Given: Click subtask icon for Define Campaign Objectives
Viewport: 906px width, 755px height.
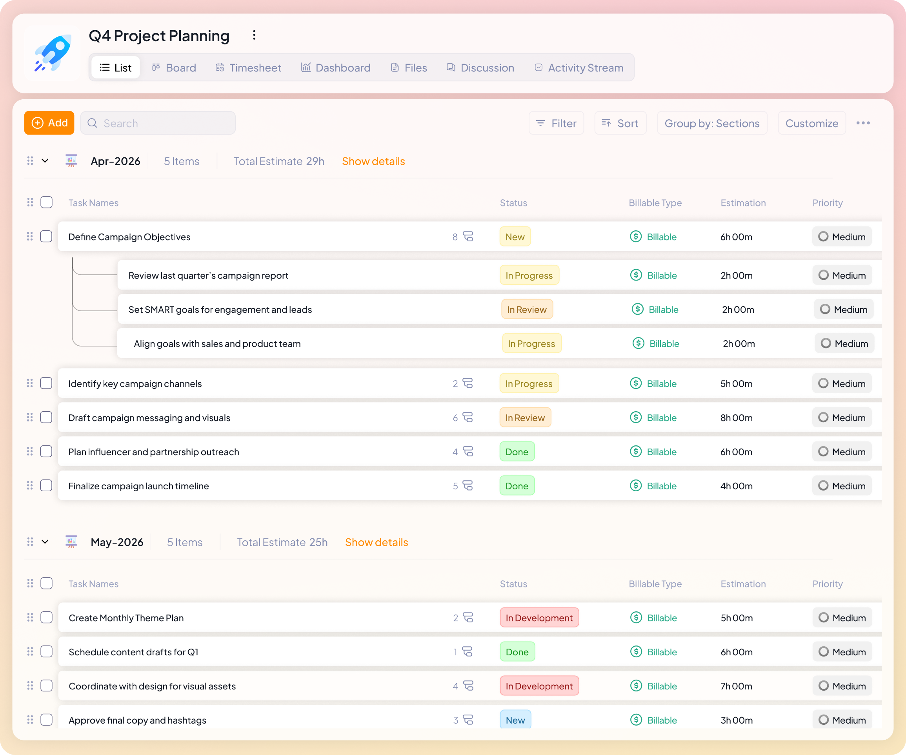Looking at the screenshot, I should [468, 237].
